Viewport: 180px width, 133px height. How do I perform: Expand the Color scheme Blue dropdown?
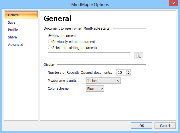[95, 89]
